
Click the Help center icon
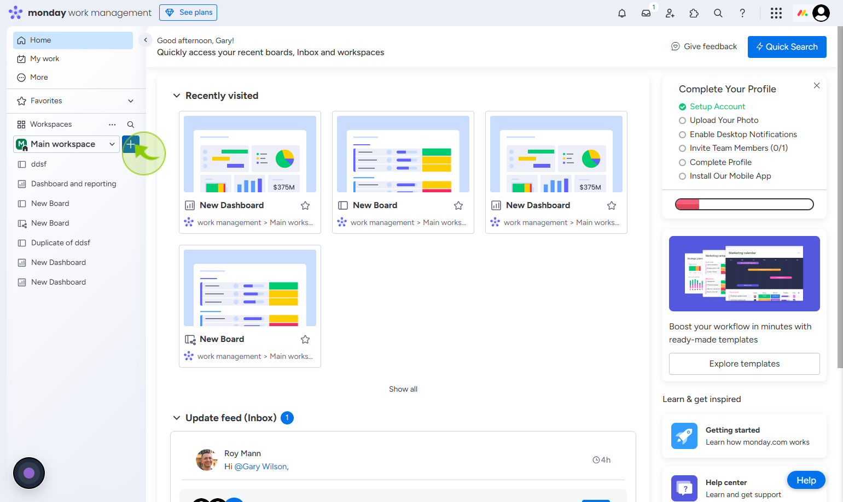[684, 488]
